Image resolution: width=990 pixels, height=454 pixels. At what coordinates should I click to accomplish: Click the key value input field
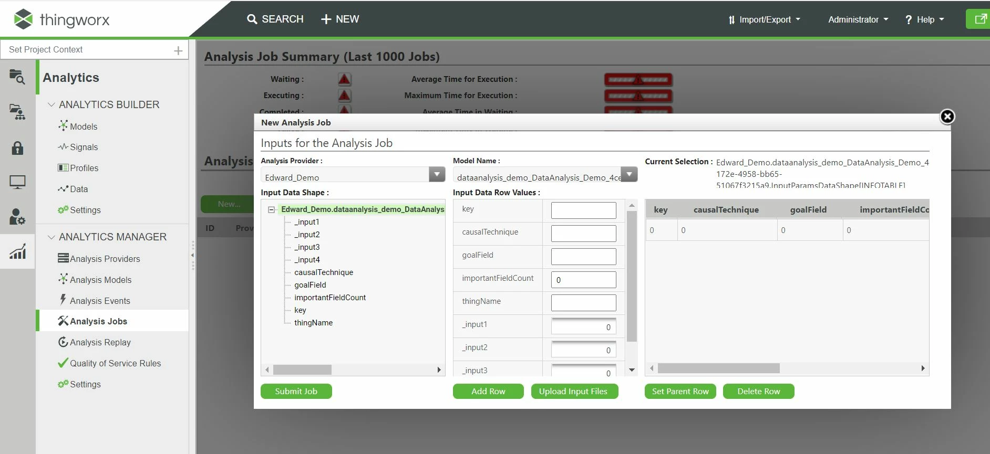[584, 210]
